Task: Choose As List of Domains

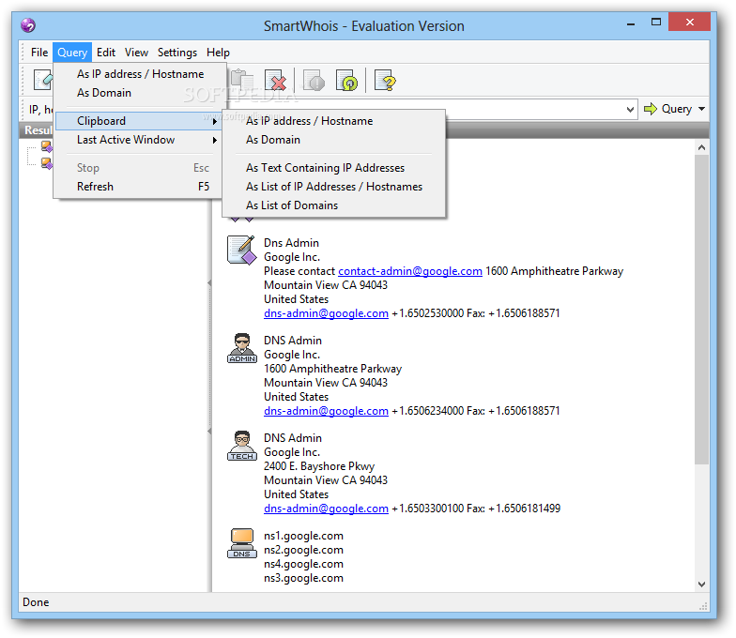Action: point(334,205)
